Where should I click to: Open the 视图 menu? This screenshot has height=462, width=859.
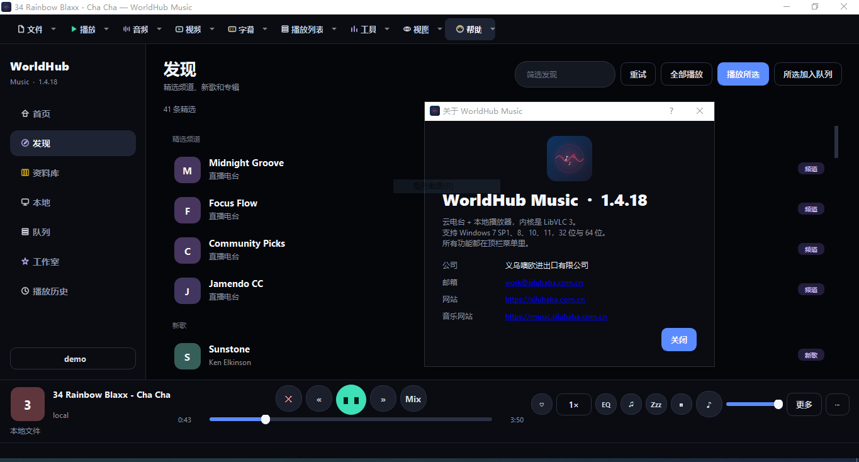pyautogui.click(x=417, y=29)
